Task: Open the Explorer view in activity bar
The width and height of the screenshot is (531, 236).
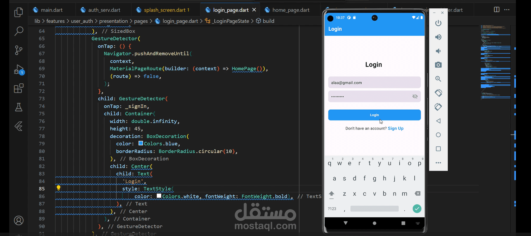Action: pos(18,12)
